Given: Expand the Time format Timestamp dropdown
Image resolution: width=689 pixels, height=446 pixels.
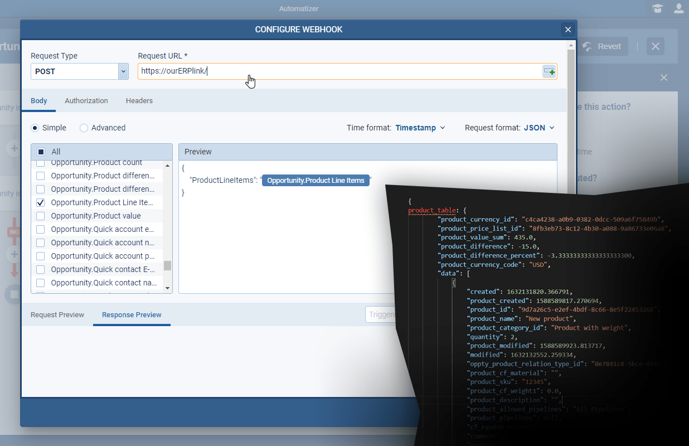Looking at the screenshot, I should coord(420,128).
